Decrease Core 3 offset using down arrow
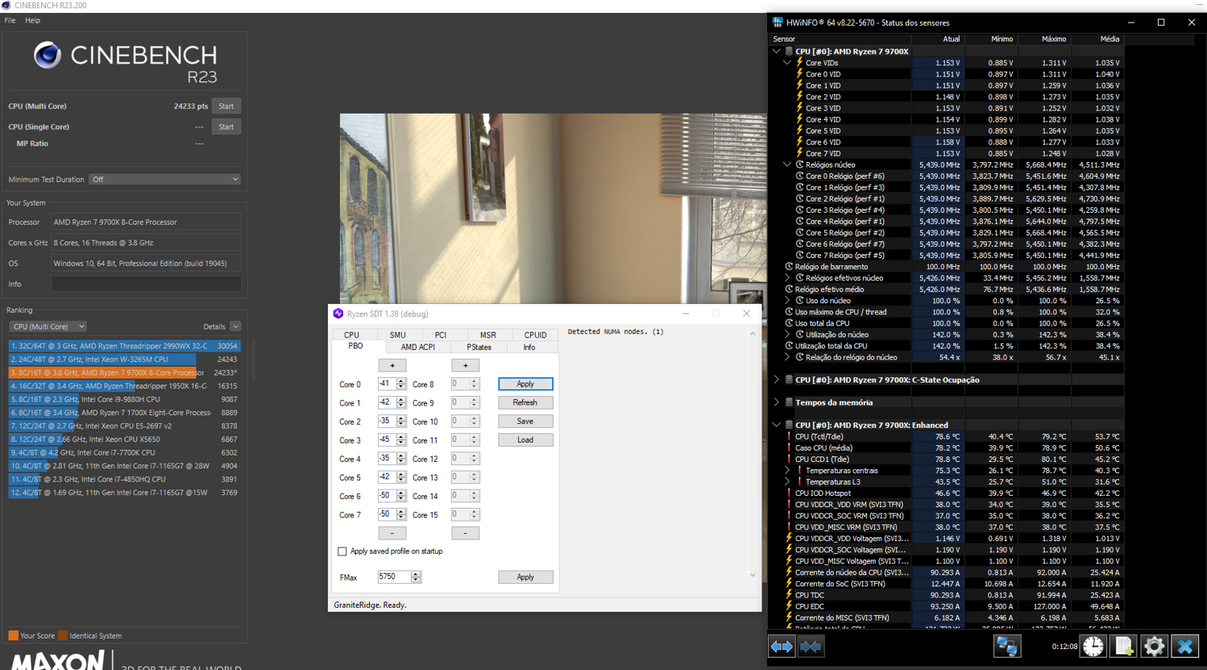The height and width of the screenshot is (670, 1207). coord(400,443)
